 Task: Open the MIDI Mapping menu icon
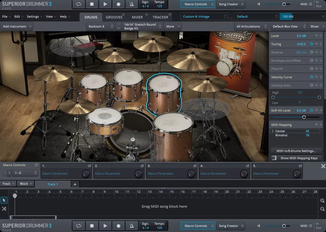[x=316, y=125]
